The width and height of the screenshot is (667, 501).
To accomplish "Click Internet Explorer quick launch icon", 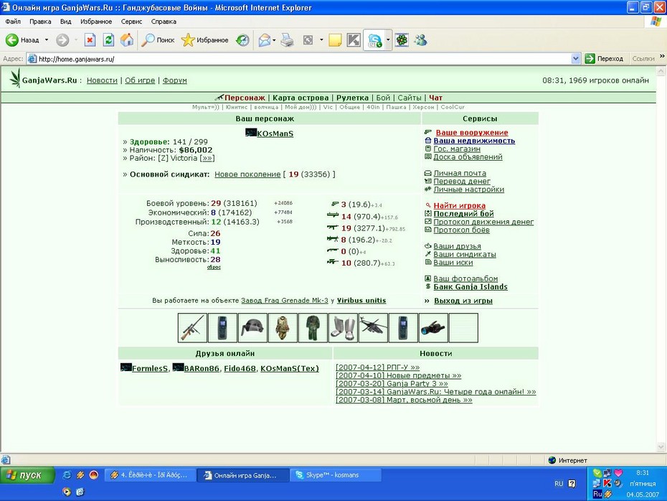I will (67, 475).
